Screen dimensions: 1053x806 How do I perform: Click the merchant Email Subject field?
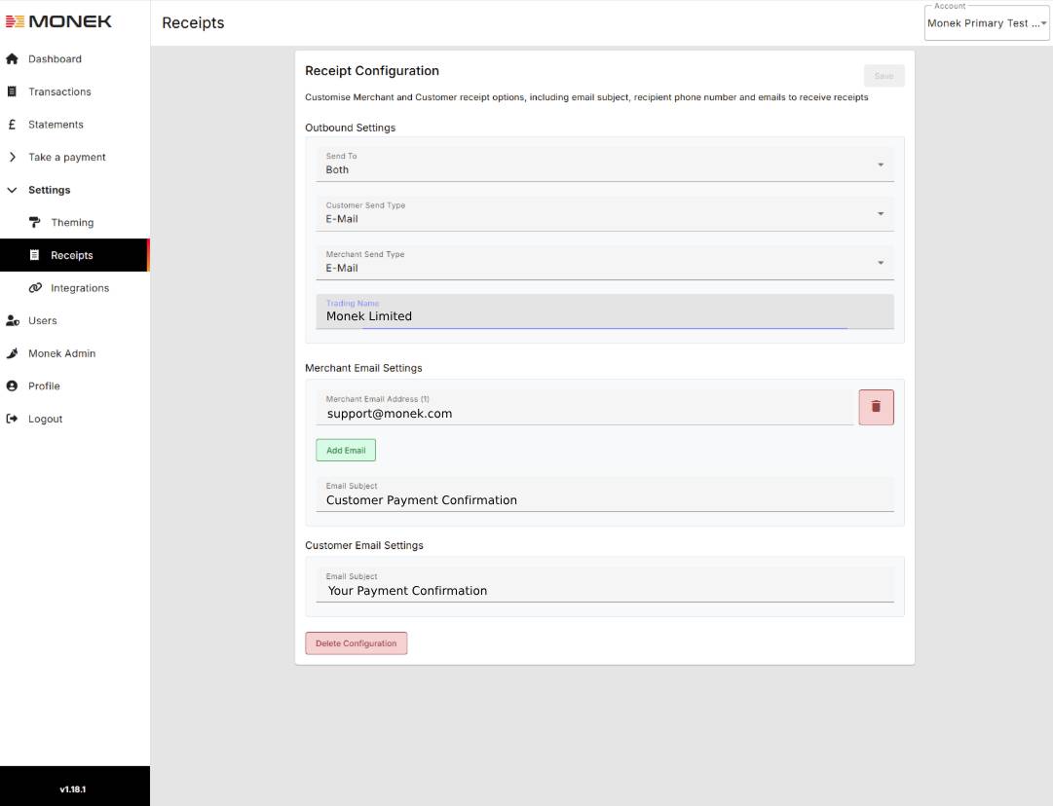[604, 495]
